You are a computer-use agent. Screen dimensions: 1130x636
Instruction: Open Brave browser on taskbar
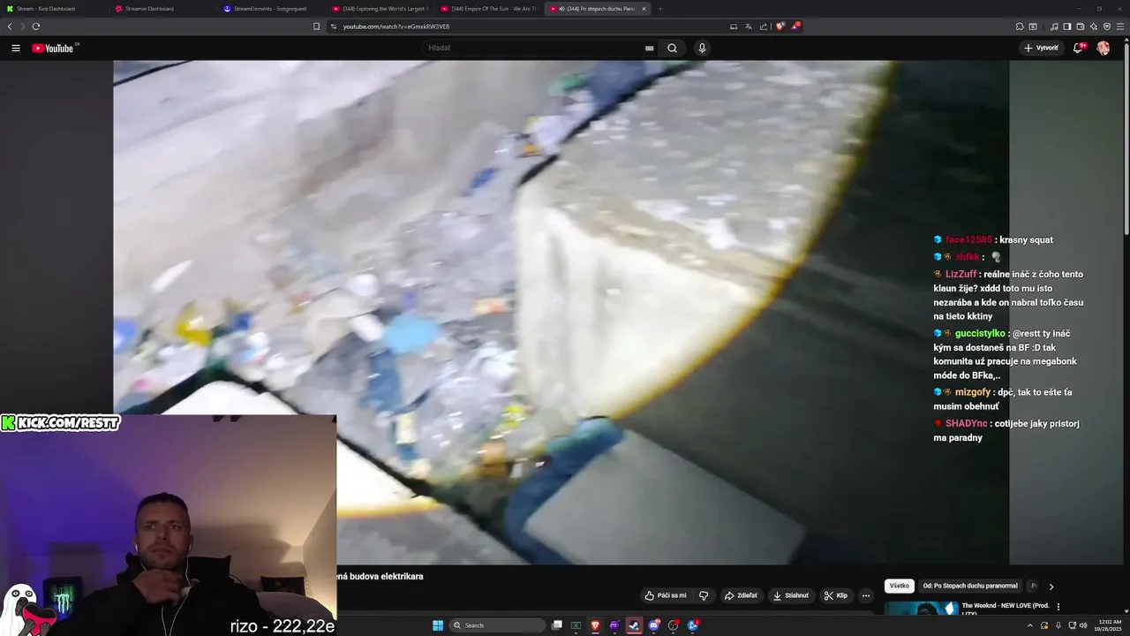(595, 625)
